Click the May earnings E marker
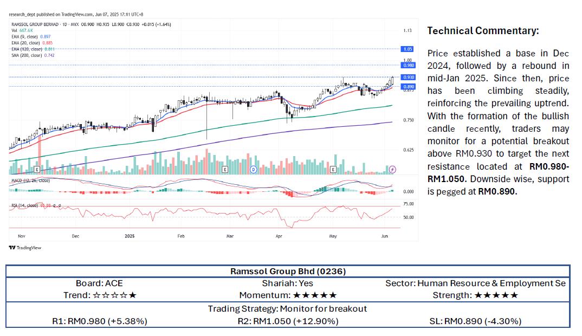 pyautogui.click(x=333, y=169)
